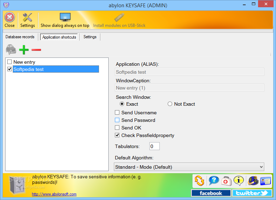Click Install modules on USB-Stick icon

[119, 17]
